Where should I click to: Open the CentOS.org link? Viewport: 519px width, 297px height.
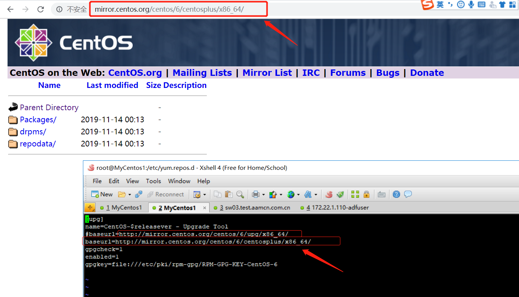pyautogui.click(x=135, y=73)
